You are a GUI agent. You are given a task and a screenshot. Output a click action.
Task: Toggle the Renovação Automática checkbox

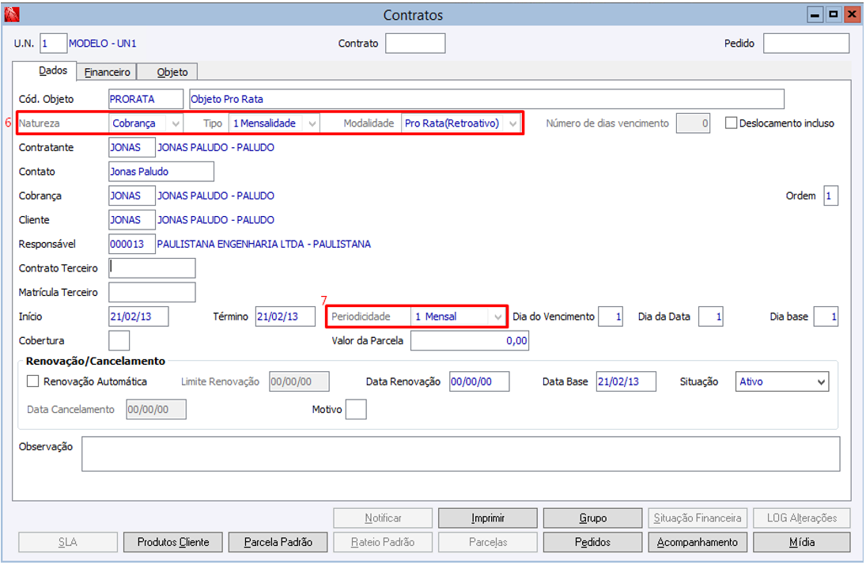coord(33,381)
